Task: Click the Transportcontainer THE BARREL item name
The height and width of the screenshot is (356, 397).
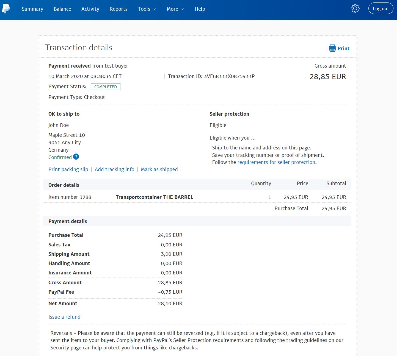Action: point(154,197)
